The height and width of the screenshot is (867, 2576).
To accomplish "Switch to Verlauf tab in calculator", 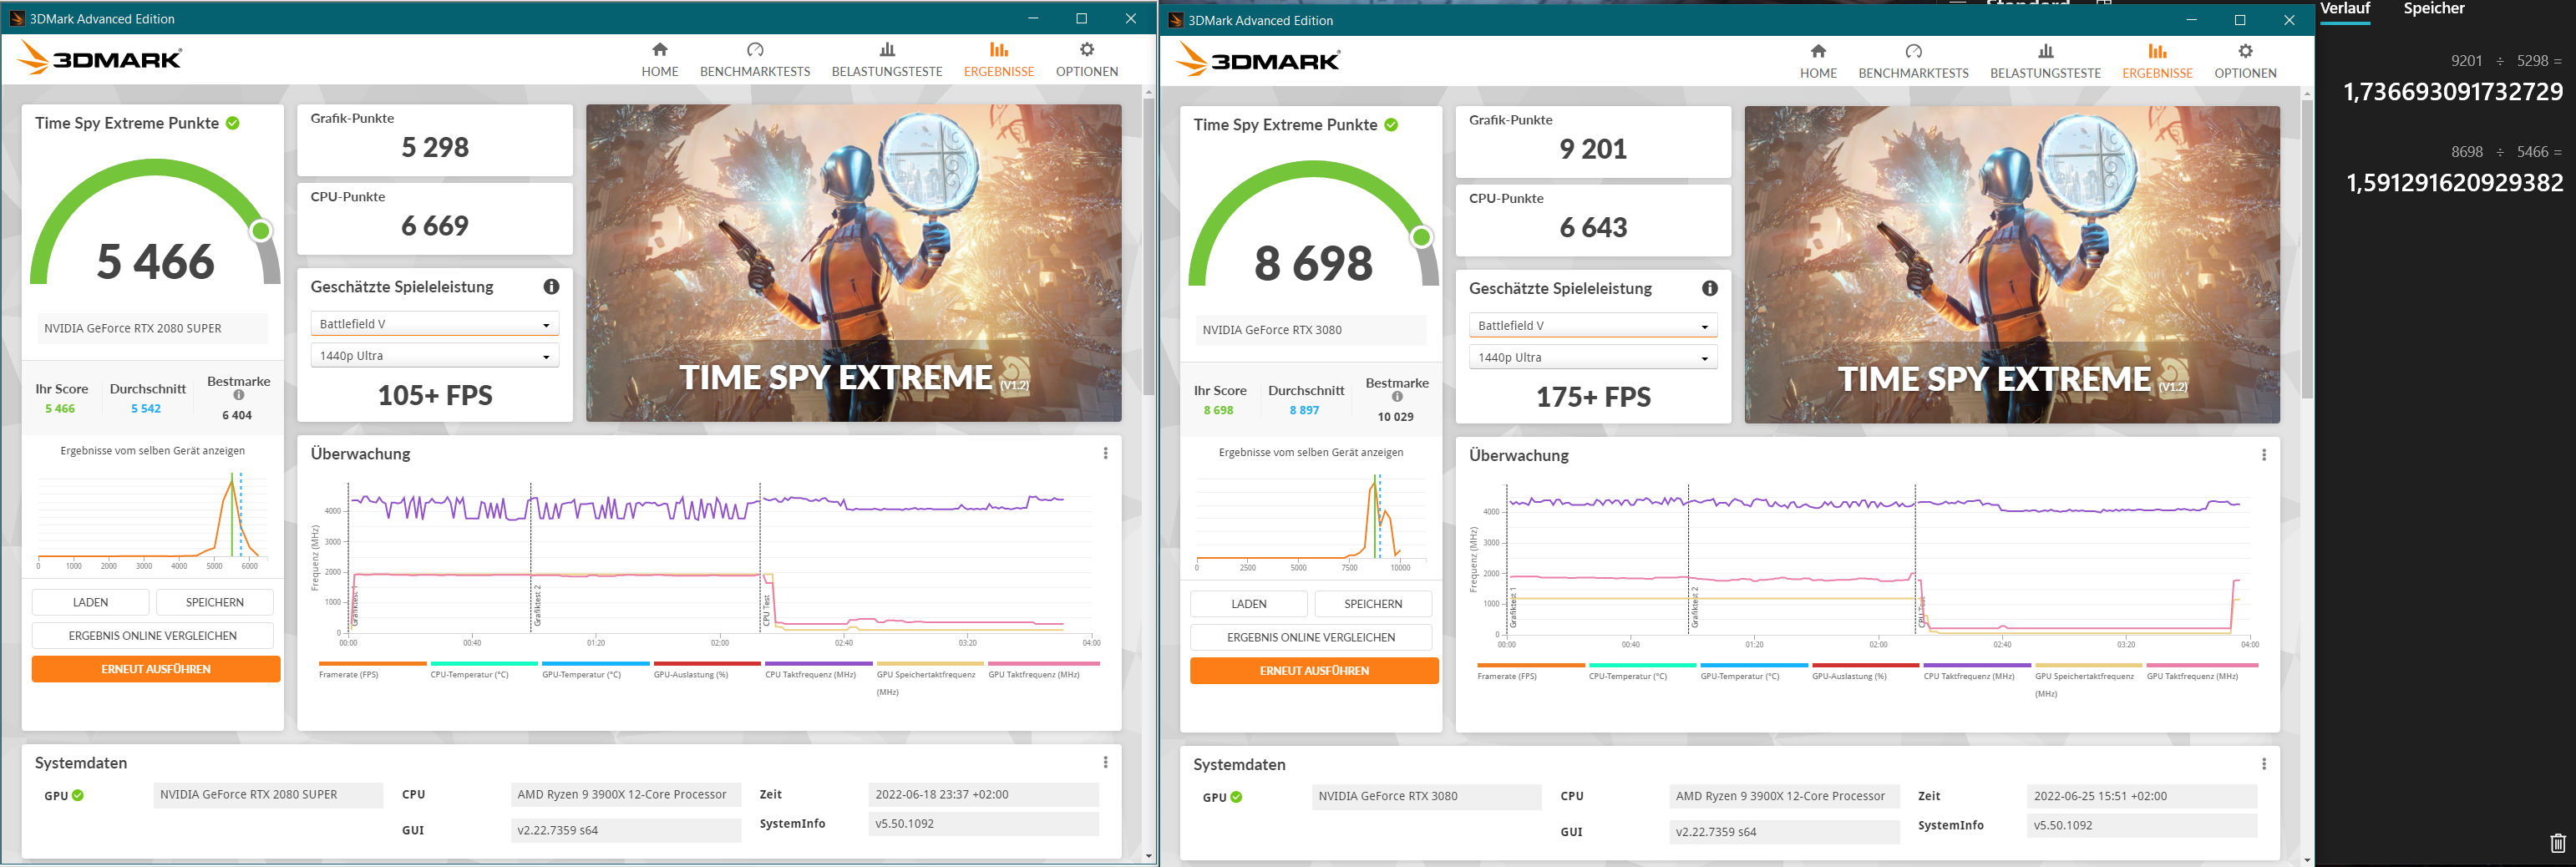I will (2345, 9).
